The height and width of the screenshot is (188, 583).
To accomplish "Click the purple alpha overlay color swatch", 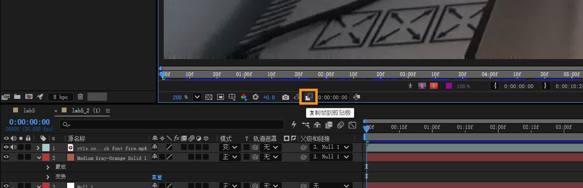I will (x=449, y=86).
